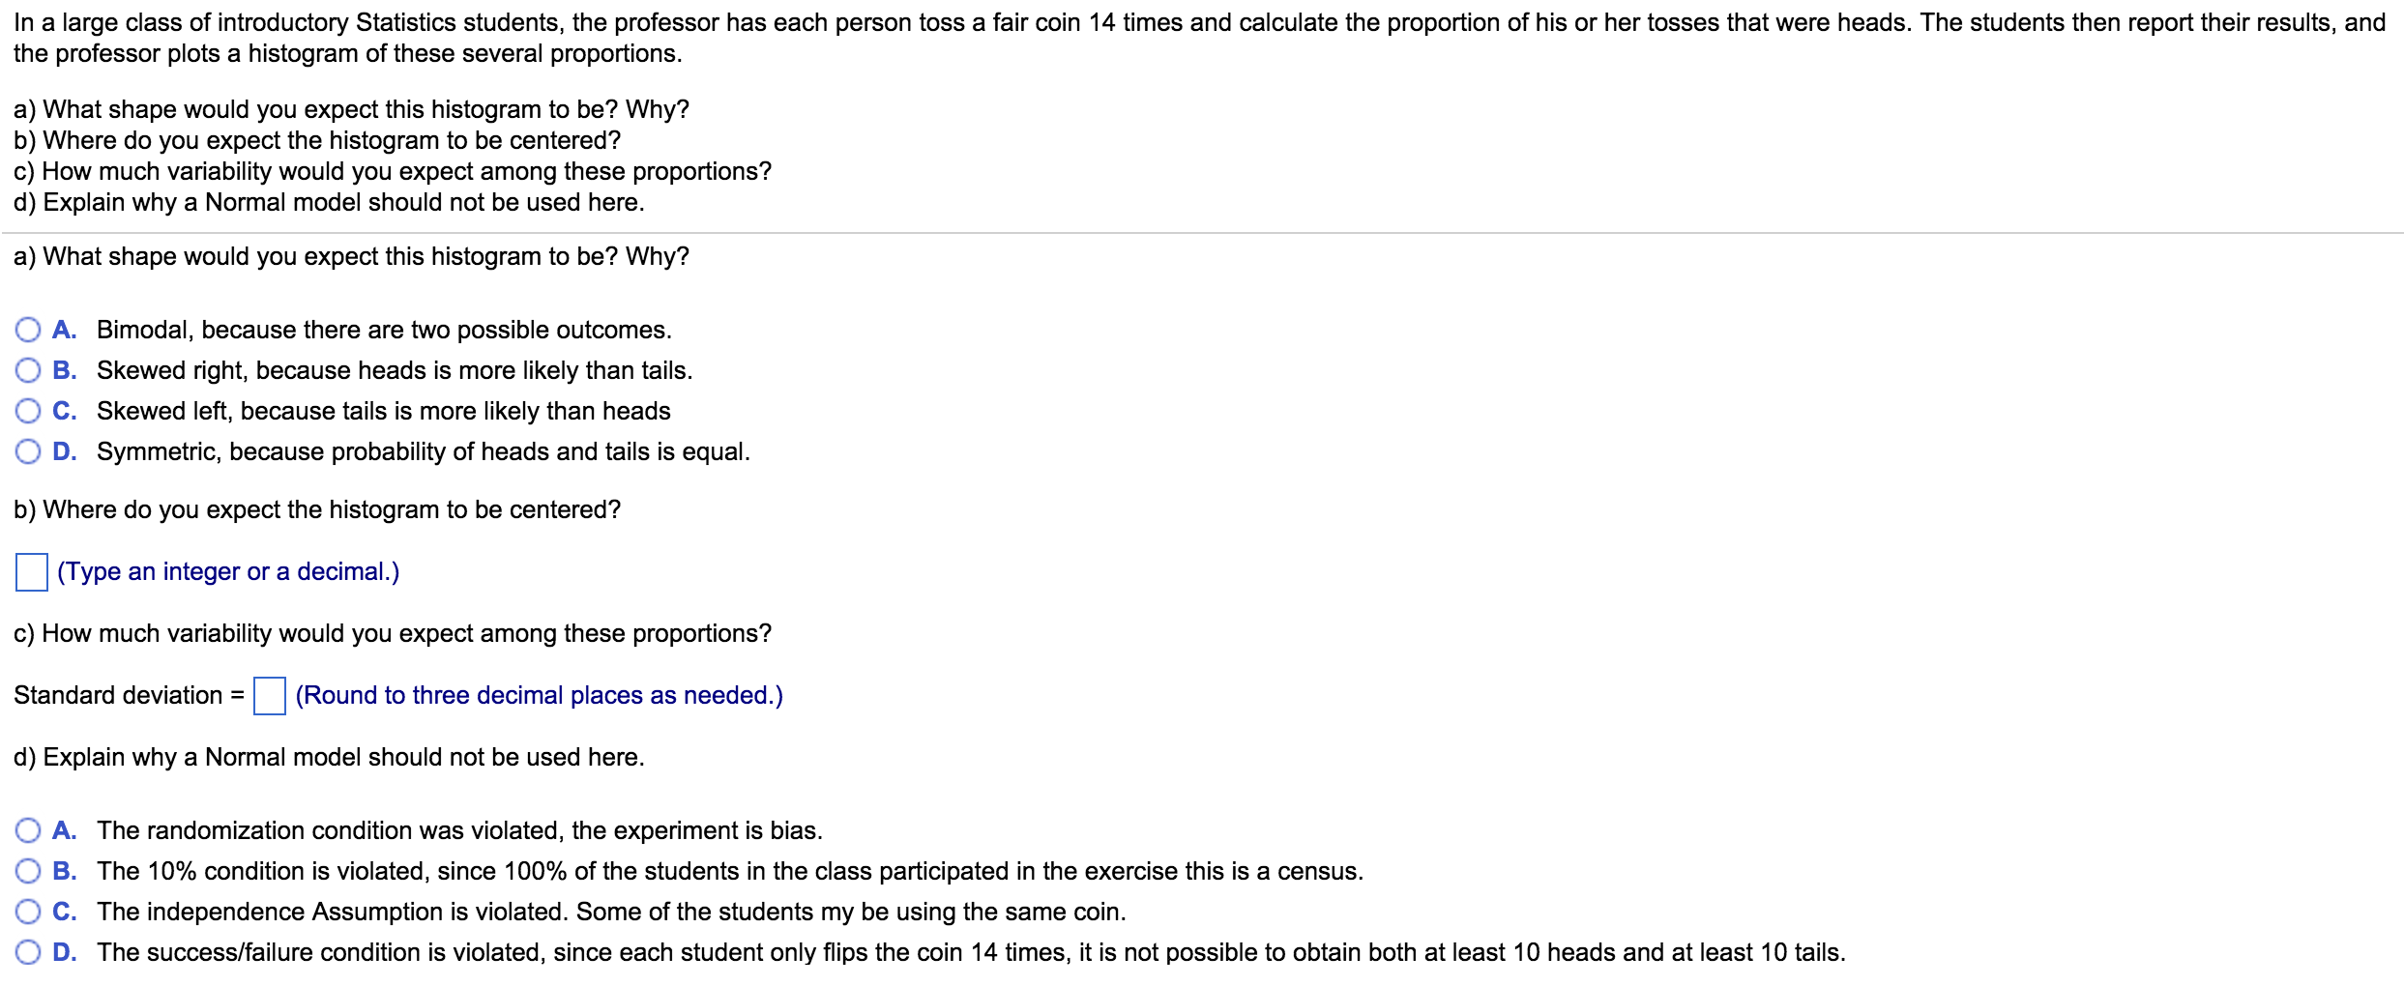
Task: Select randomization condition violated option
Action: (28, 831)
